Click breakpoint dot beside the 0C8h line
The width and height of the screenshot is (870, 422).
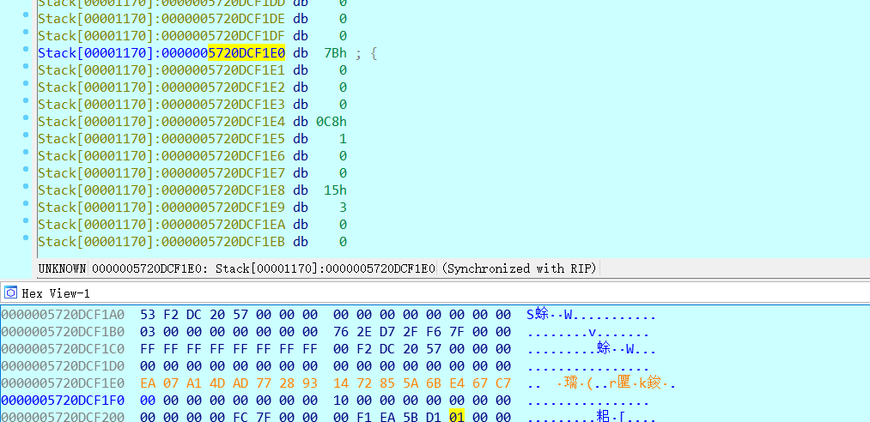point(26,121)
